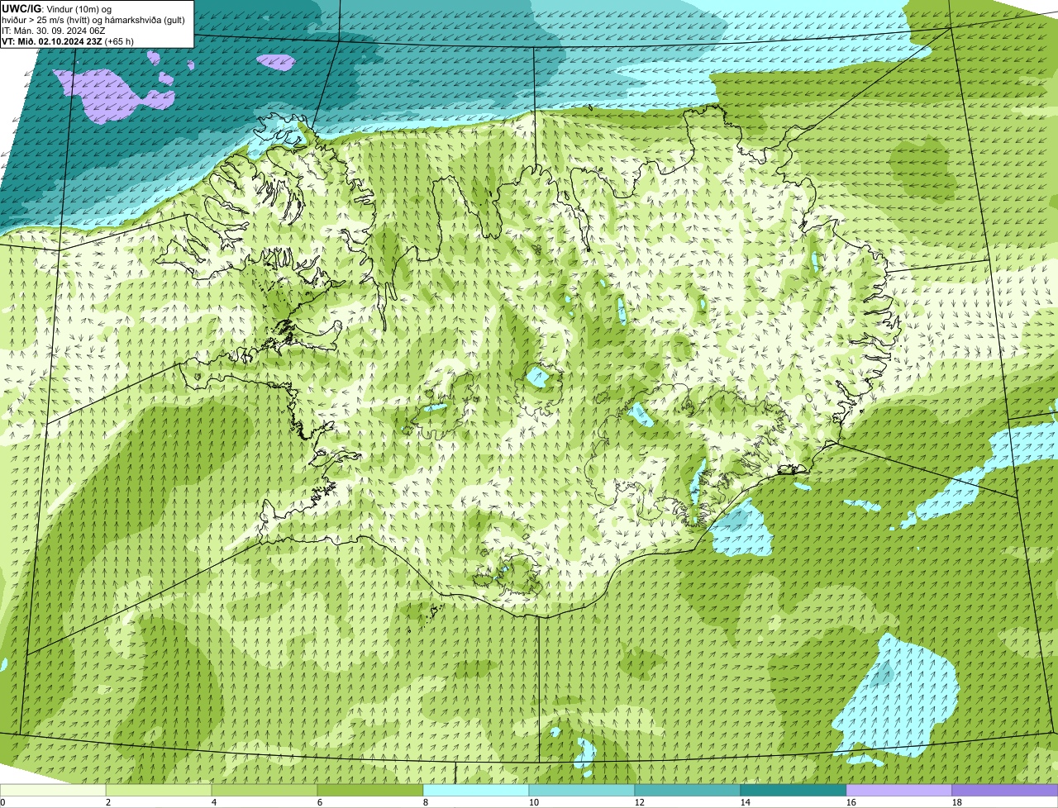
Task: Click the 0–2 m/s pale yellow legend swatch
Action: point(53,790)
